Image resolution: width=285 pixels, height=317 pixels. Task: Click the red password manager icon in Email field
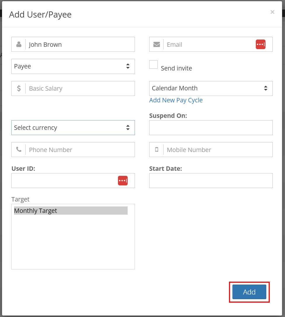[260, 44]
